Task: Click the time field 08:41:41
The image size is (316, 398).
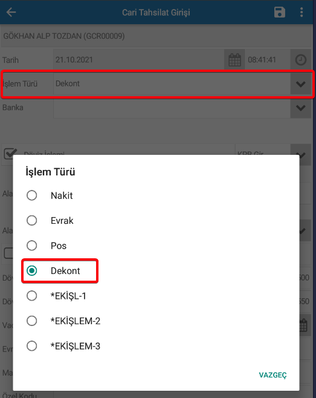Action: pyautogui.click(x=267, y=60)
